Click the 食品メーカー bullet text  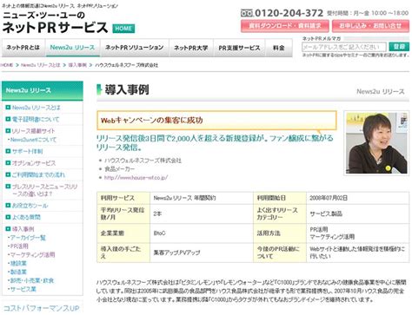click(x=120, y=168)
